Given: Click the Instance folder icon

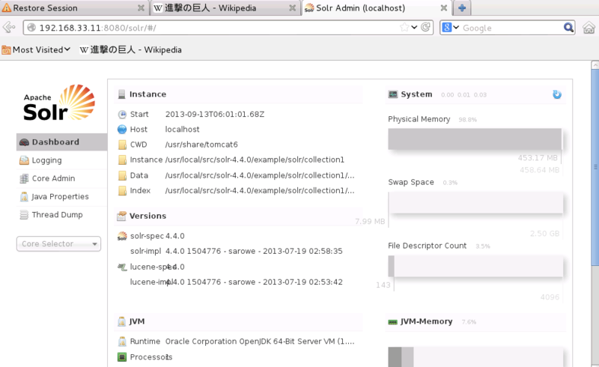Looking at the screenshot, I should (122, 160).
